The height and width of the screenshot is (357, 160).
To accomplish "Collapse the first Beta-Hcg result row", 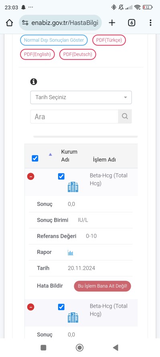I will (31, 176).
